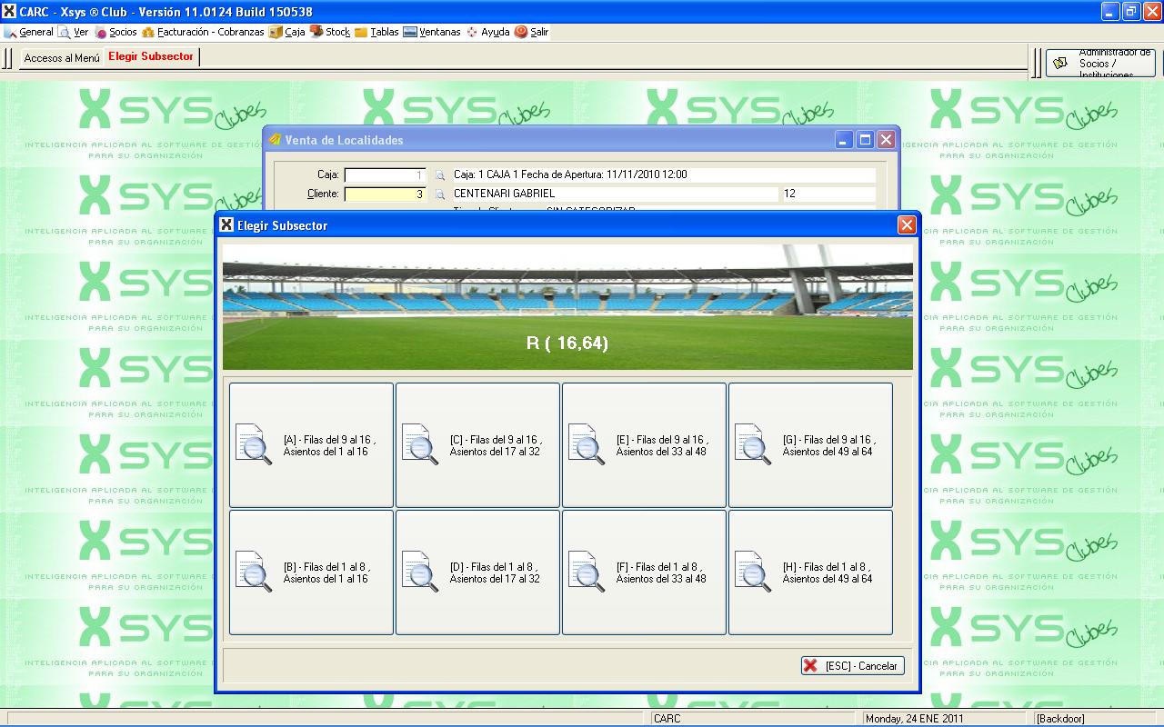Viewport: 1164px width, 727px height.
Task: Pick subsector G seats 49 to 64
Action: tap(810, 445)
